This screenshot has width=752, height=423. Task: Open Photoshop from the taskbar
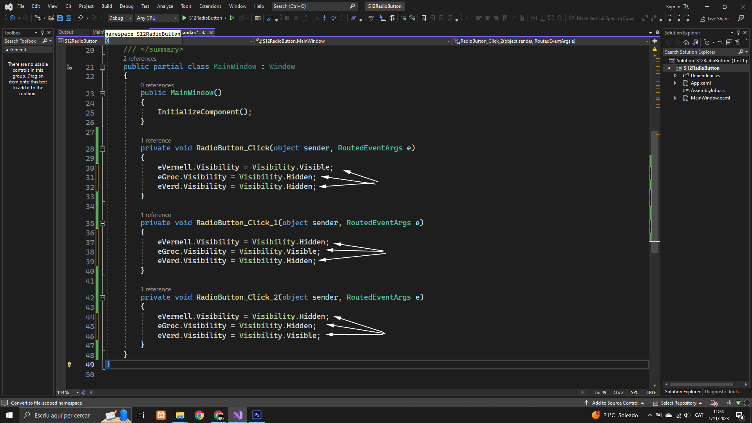(x=257, y=415)
